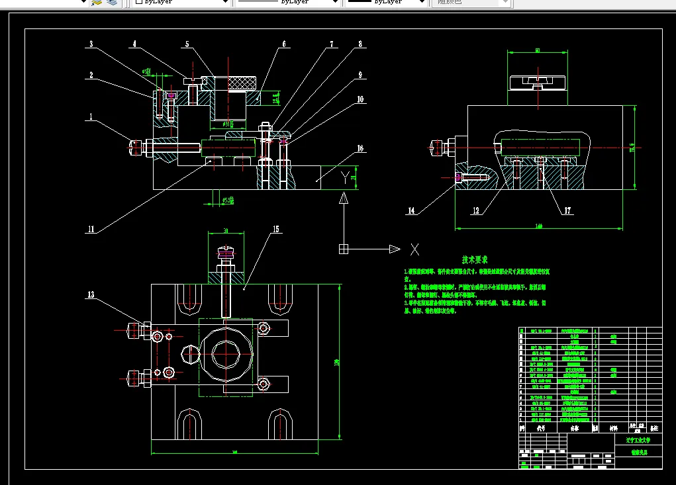The height and width of the screenshot is (485, 676).
Task: Pick part callout number 14
Action: (411, 211)
